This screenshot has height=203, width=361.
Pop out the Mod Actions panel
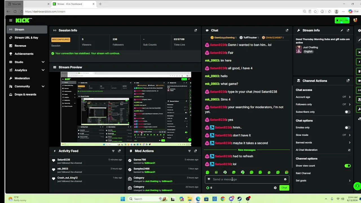pos(195,151)
